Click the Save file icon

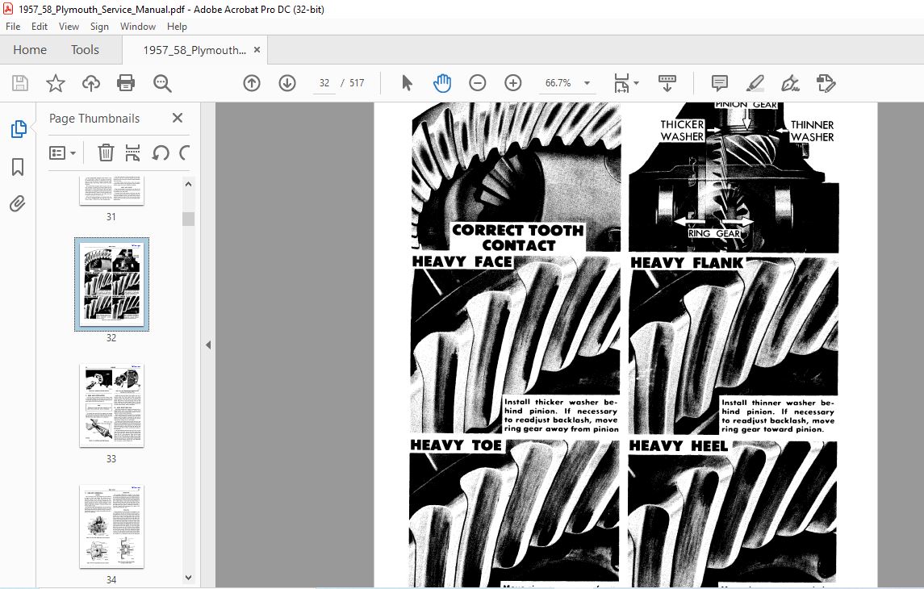[x=20, y=83]
